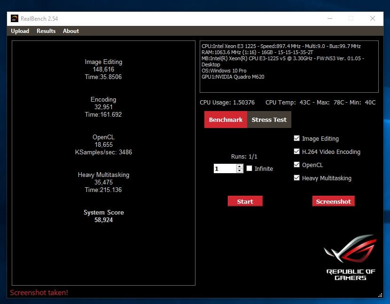Click the OpenCL score 18,655

tap(103, 145)
